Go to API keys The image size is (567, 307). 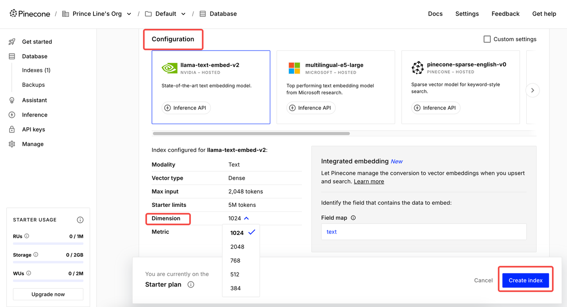34,129
